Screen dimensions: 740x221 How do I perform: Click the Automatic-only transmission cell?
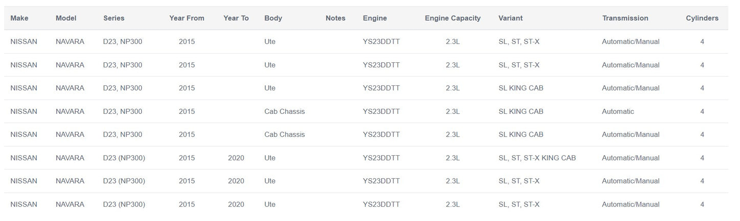tap(618, 111)
